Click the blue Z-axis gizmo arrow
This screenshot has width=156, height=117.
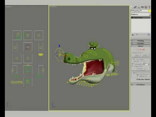tap(59, 45)
